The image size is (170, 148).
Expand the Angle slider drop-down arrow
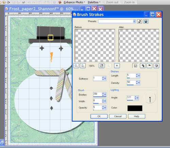tap(137, 98)
